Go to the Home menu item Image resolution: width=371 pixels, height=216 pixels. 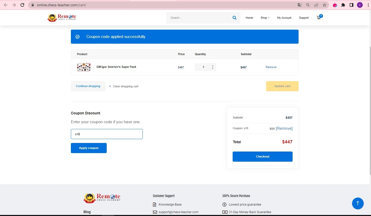point(249,18)
